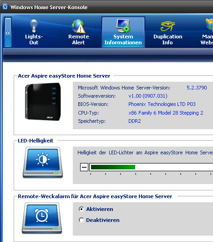The height and width of the screenshot is (242, 213).
Task: Click CPU value x86 Family 6 Model 28
Action: (x=166, y=113)
